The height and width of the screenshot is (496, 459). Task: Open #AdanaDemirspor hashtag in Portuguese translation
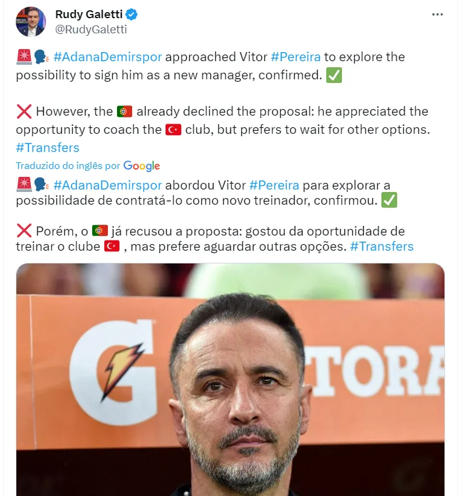[108, 185]
